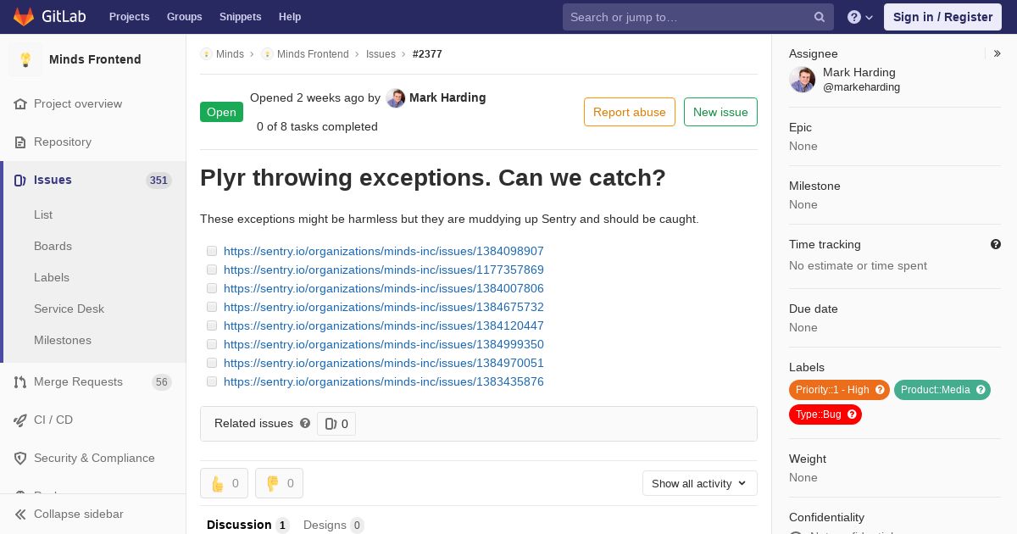Open the Projects menu

[x=129, y=17]
